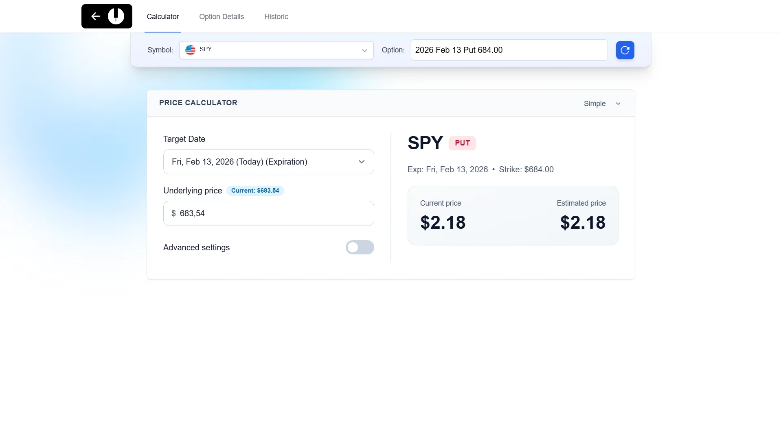
Task: Click the large SPY ticker heading
Action: coord(425,143)
